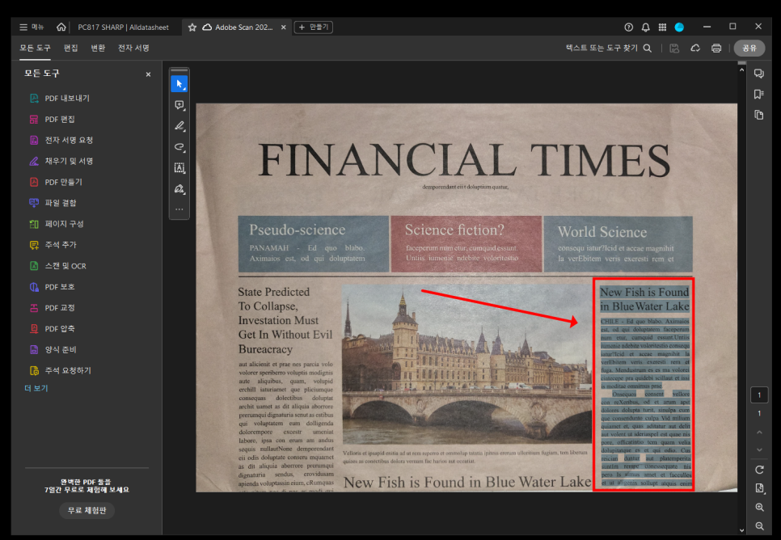Open 스캔 및 OCR tool
Image resolution: width=781 pixels, height=540 pixels.
[x=57, y=266]
